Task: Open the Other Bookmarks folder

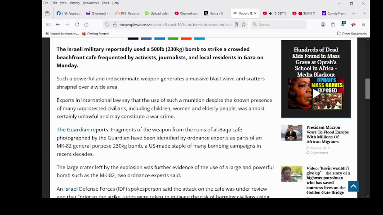Action: click(352, 34)
